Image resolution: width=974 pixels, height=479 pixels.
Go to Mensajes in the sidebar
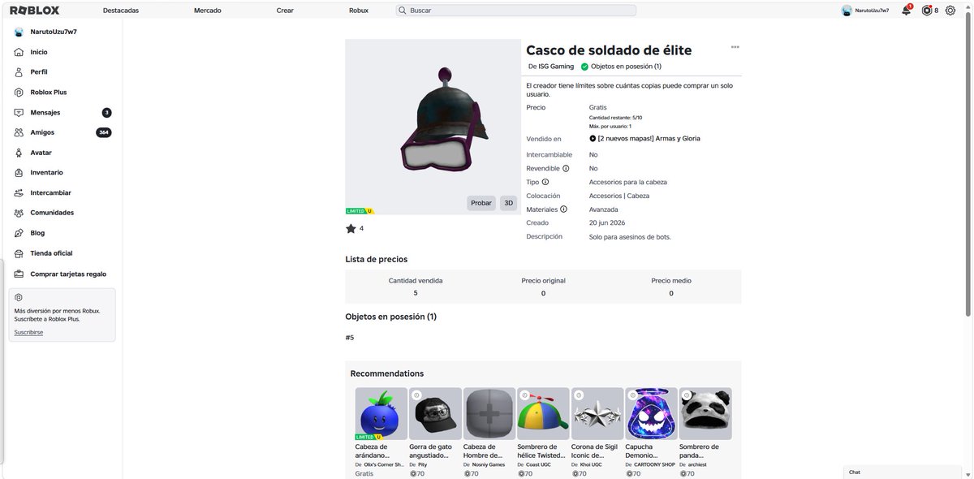[x=45, y=113]
